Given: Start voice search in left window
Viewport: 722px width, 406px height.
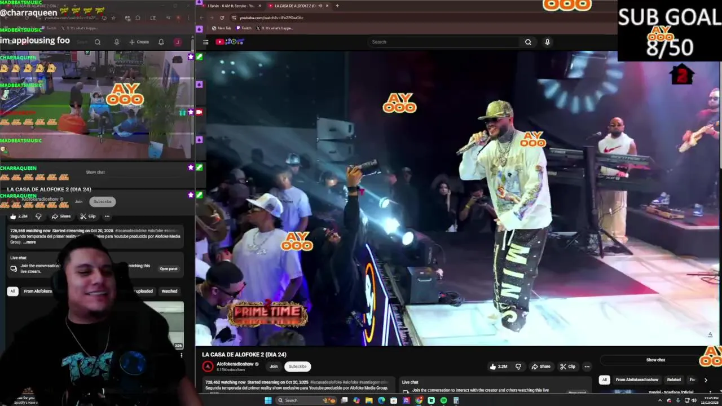Looking at the screenshot, I should point(117,42).
